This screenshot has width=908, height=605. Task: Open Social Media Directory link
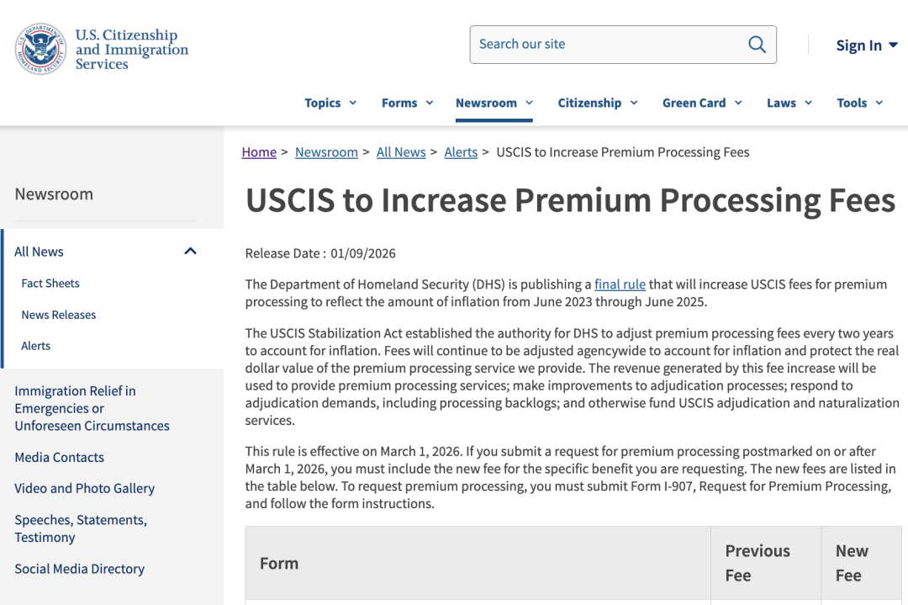click(x=80, y=570)
